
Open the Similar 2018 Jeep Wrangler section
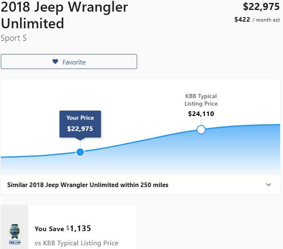(88, 185)
